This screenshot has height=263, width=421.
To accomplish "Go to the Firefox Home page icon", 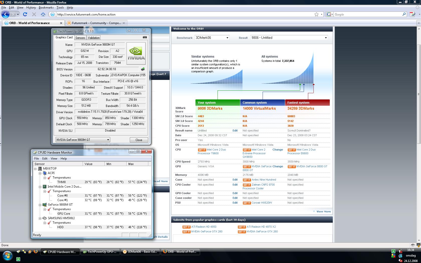I will (43, 14).
